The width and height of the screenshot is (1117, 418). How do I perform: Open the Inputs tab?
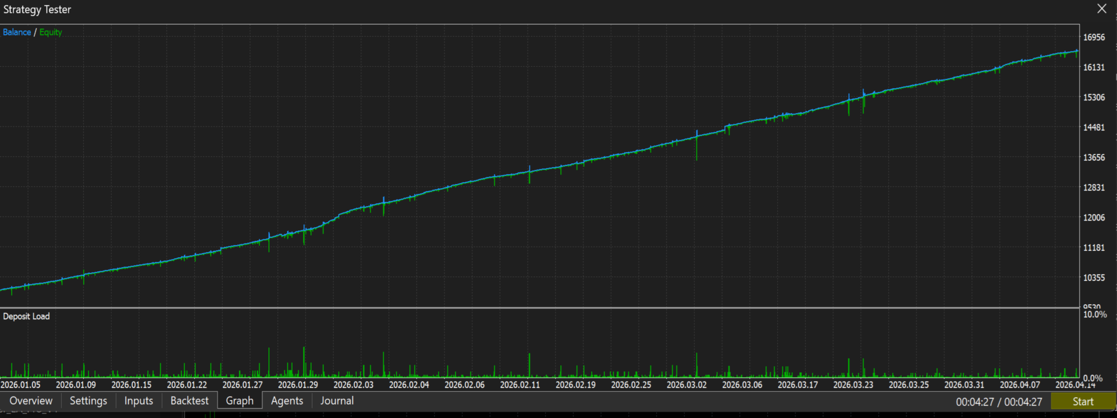(138, 401)
